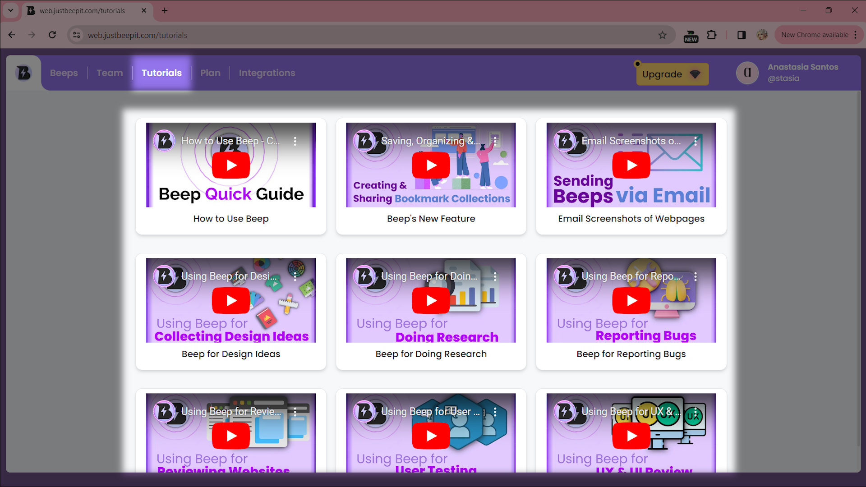The width and height of the screenshot is (866, 487).
Task: View site information icon in address bar
Action: click(x=77, y=35)
